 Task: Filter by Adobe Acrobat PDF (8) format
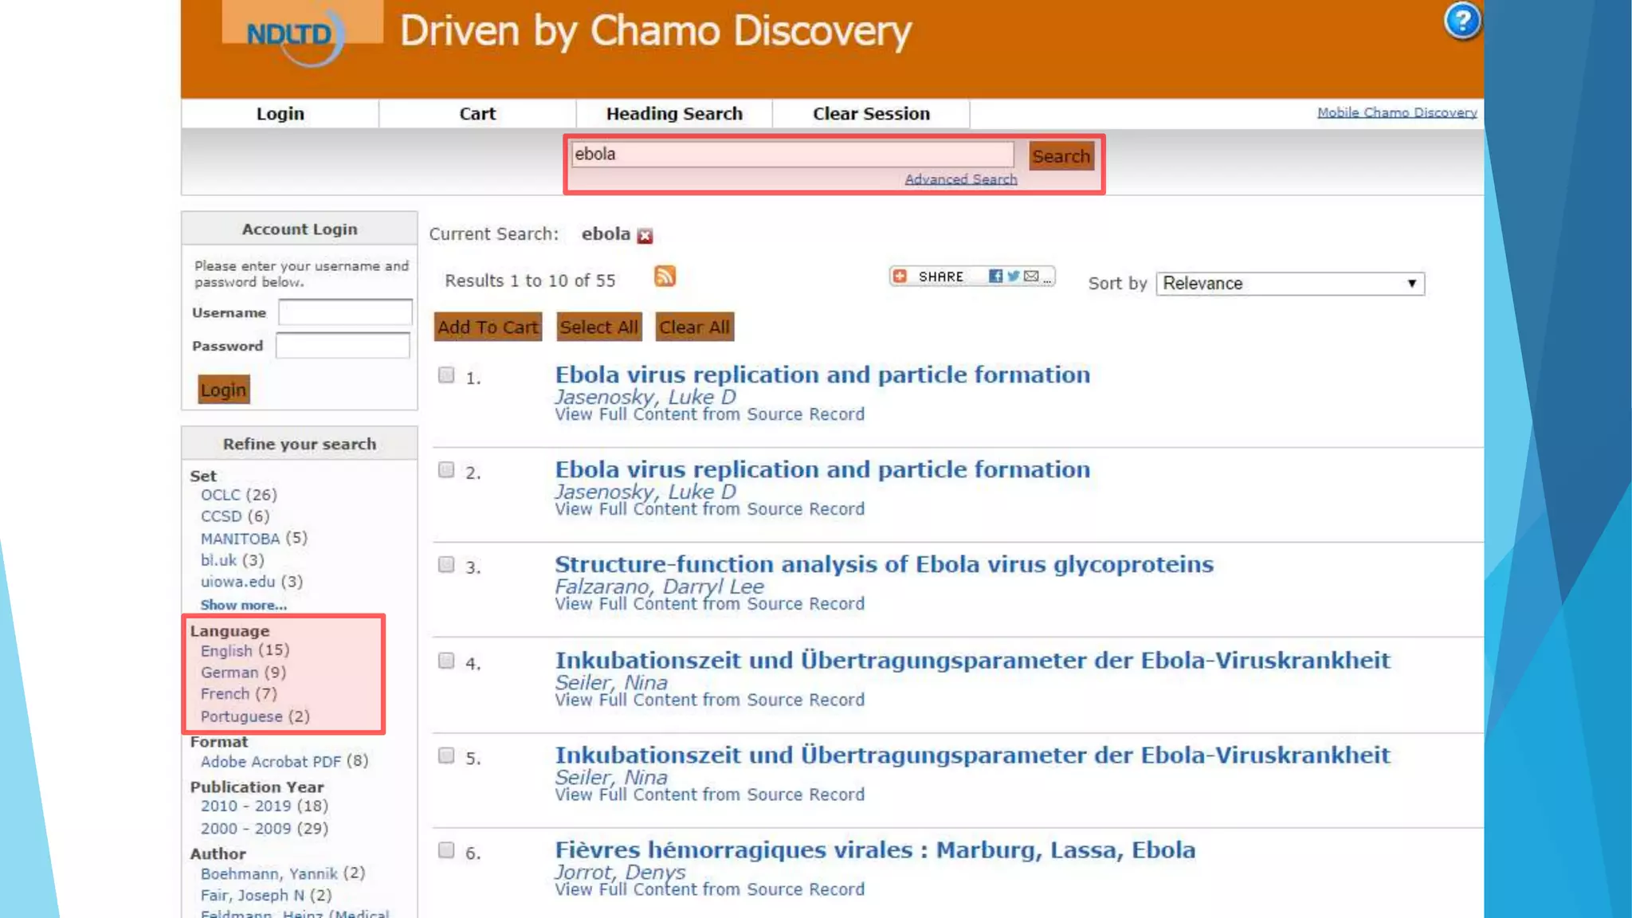pos(284,762)
